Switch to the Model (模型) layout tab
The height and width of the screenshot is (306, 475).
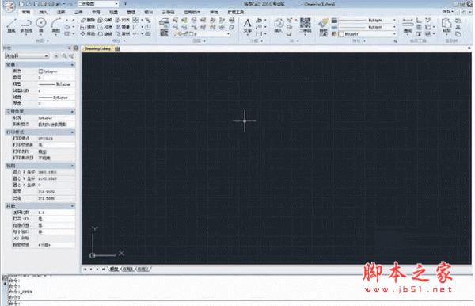[x=114, y=269]
